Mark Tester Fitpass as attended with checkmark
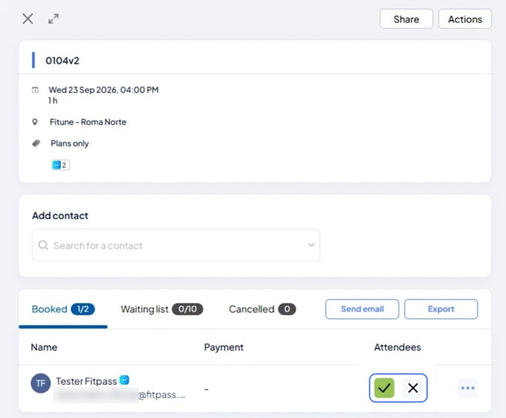Screen dimensions: 506x418 click(x=384, y=388)
